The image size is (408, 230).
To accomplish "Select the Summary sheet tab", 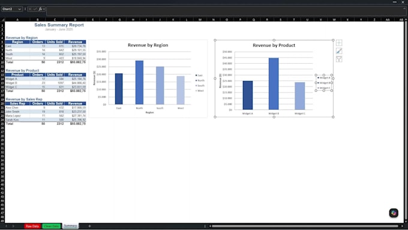I will (70, 226).
